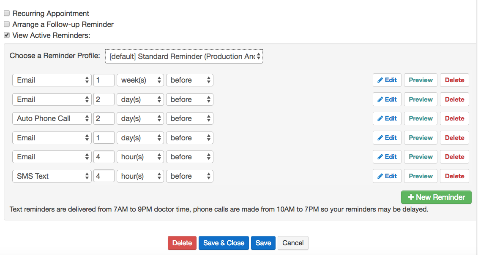478x255 pixels.
Task: Click the pencil Edit icon for the SMS Text reminder
Action: (x=380, y=176)
